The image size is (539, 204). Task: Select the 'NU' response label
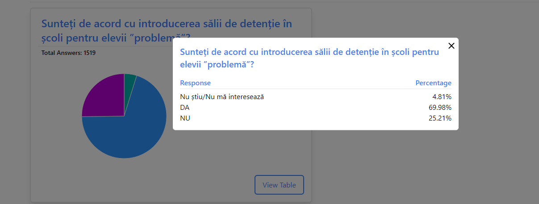185,118
